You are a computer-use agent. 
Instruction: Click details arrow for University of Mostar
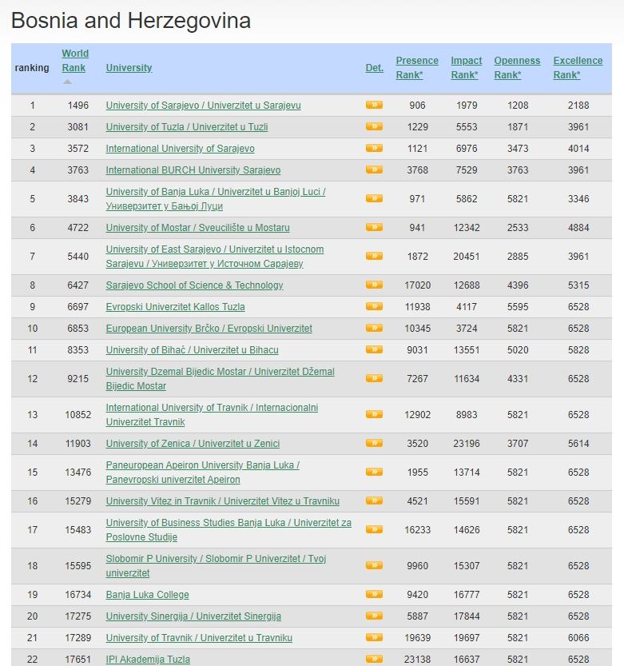point(374,227)
